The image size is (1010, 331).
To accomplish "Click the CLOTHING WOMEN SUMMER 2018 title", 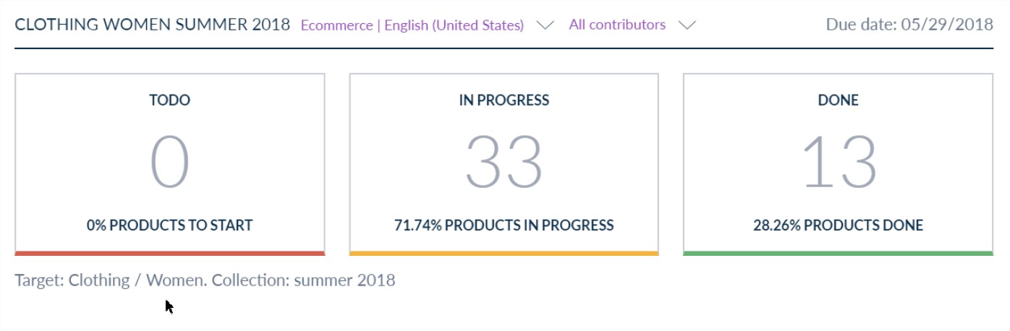I will pos(153,25).
